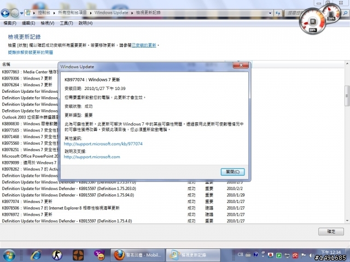This screenshot has height=262, width=350.
Task: Select KB979099 update row
Action: click(29, 163)
